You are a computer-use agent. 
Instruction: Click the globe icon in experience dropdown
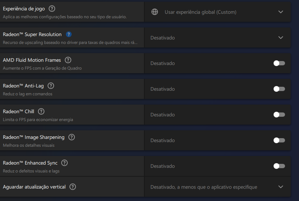(155, 12)
